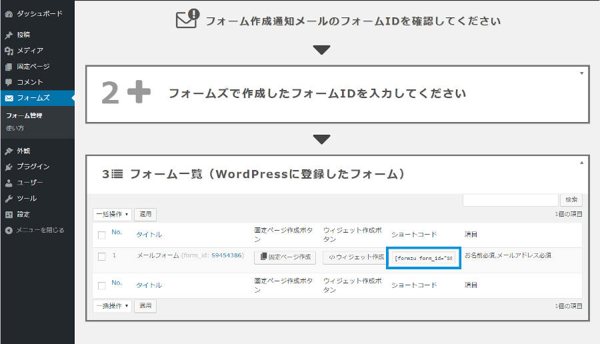Click the formzu shortcode text field

pos(423,258)
